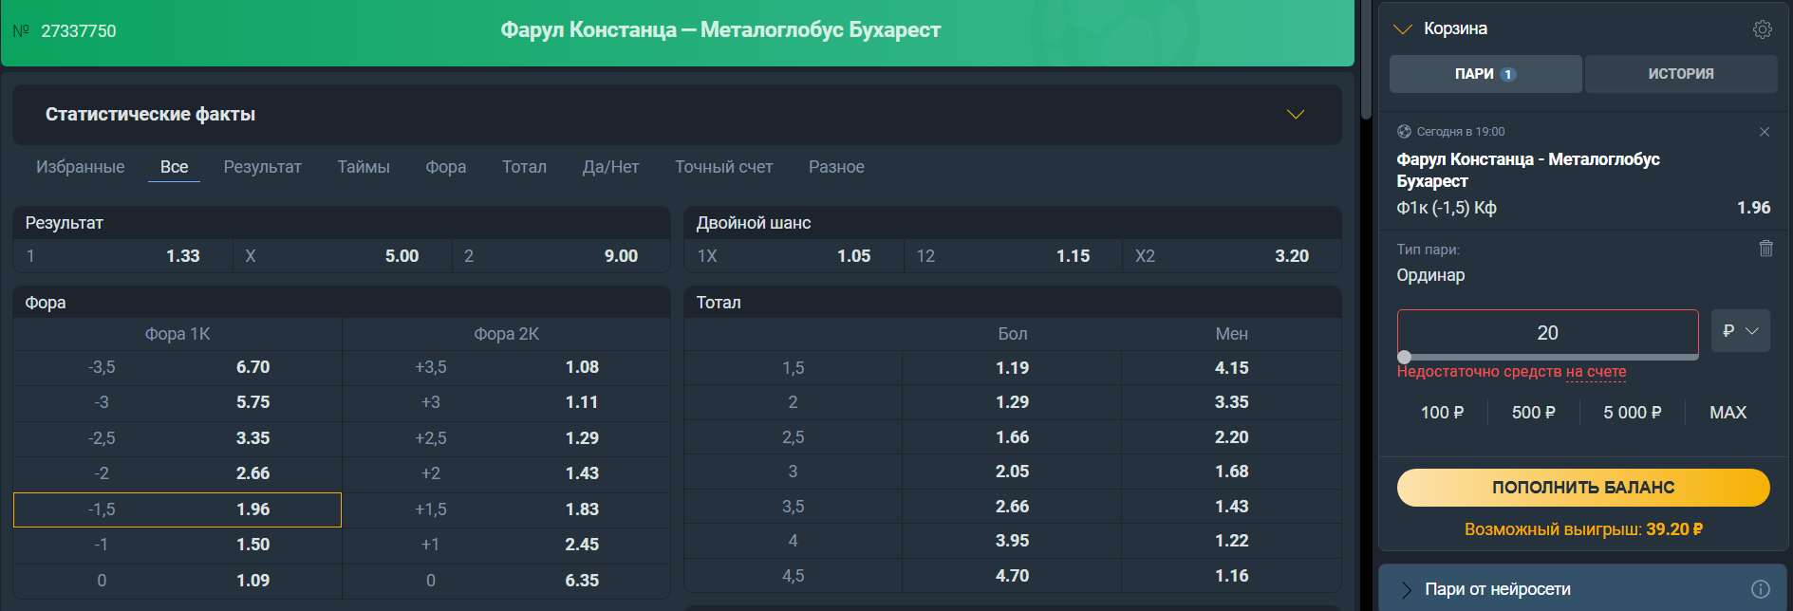The image size is (1793, 611).
Task: Select the Избранные filter tab
Action: click(81, 167)
